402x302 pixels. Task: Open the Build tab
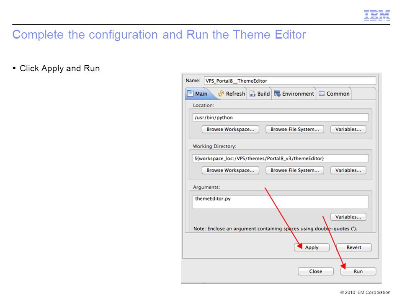pyautogui.click(x=260, y=94)
